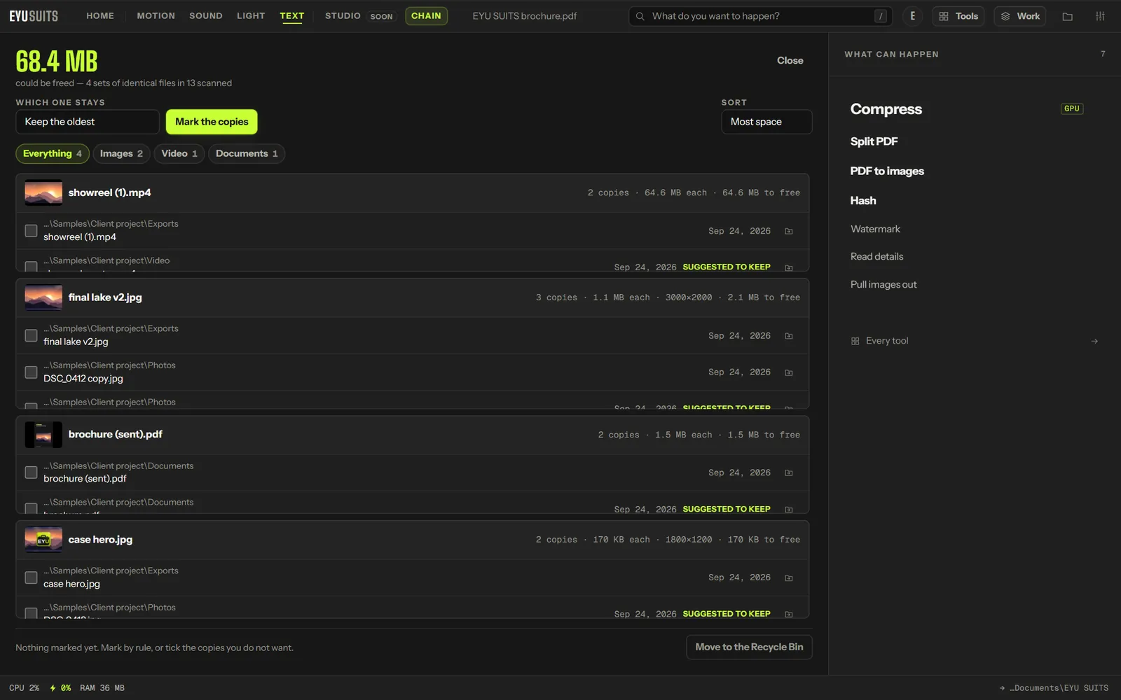The width and height of the screenshot is (1121, 700).
Task: Open the Keep the oldest dropdown
Action: (x=88, y=122)
